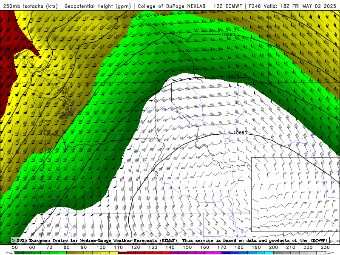Click the 70 value on the color scale

[x=49, y=247]
